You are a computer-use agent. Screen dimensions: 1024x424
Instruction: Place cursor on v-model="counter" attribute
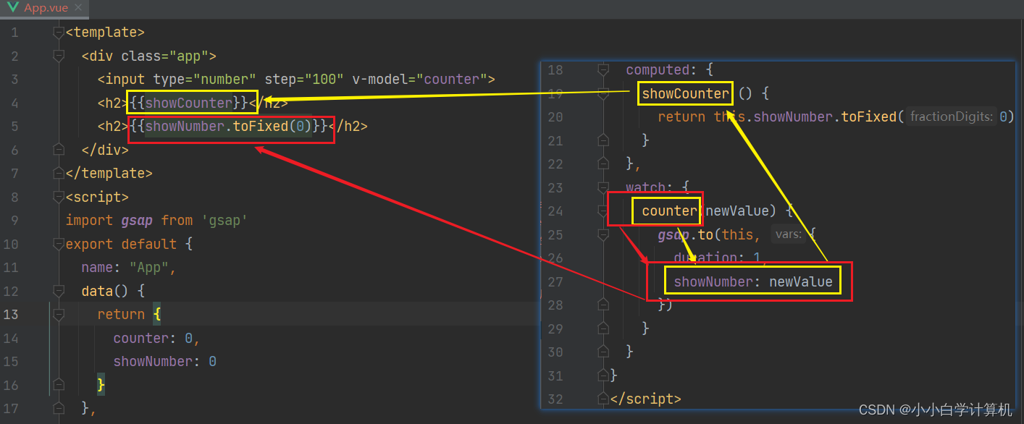click(419, 80)
